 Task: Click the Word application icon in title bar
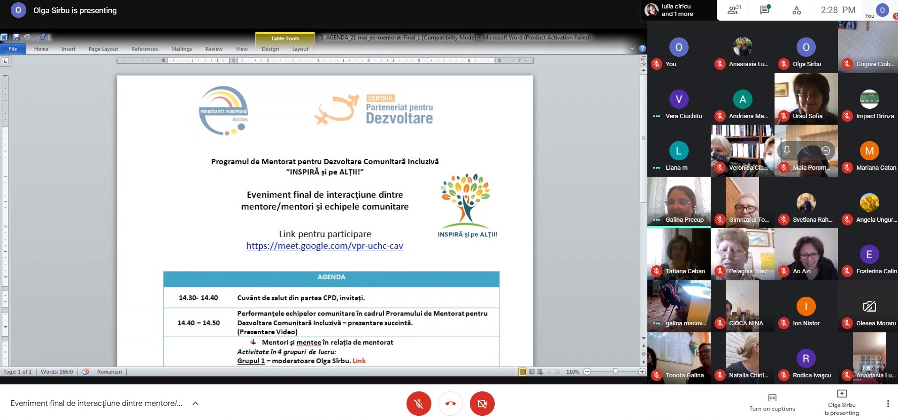(x=4, y=37)
